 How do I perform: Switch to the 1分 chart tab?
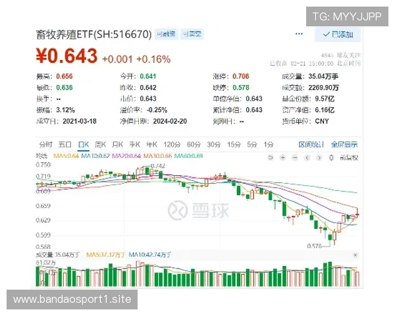point(269,145)
